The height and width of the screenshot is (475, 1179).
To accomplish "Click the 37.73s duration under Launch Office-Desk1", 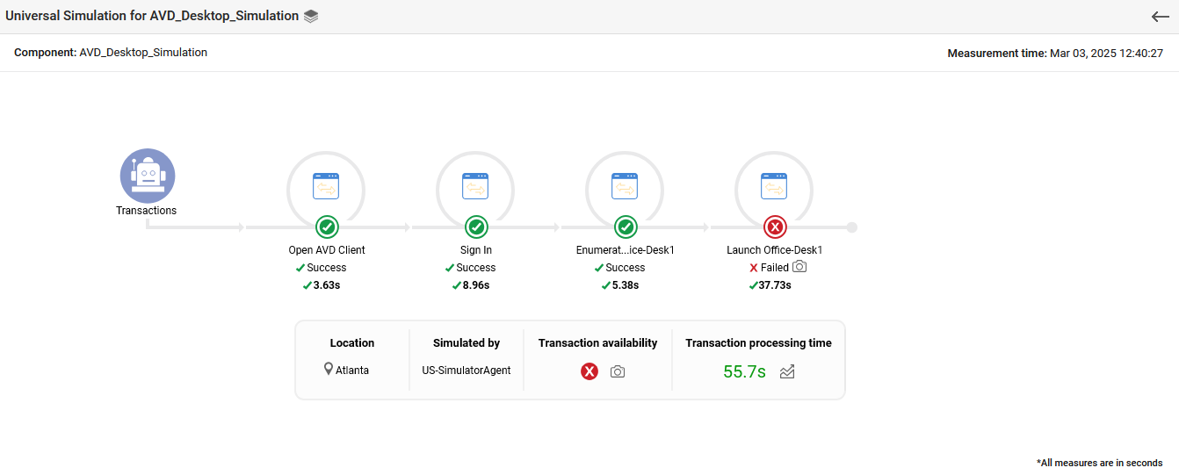I will tap(774, 285).
